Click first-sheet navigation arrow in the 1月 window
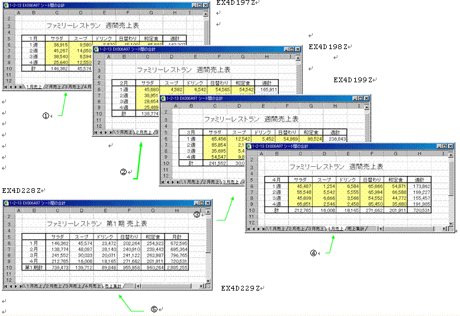Viewport: 460px width, 316px height. (5, 86)
